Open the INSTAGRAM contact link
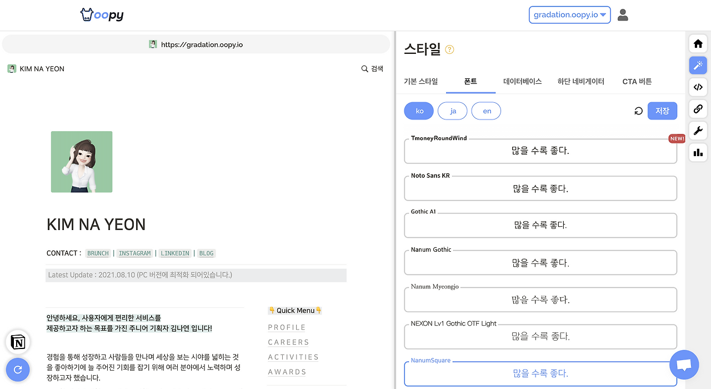The height and width of the screenshot is (389, 711). 134,253
